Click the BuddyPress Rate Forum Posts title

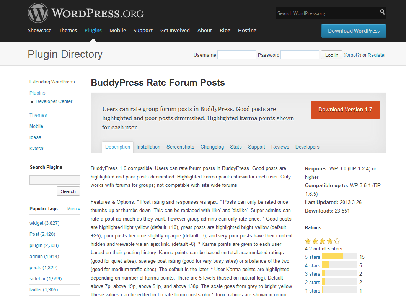click(x=158, y=83)
